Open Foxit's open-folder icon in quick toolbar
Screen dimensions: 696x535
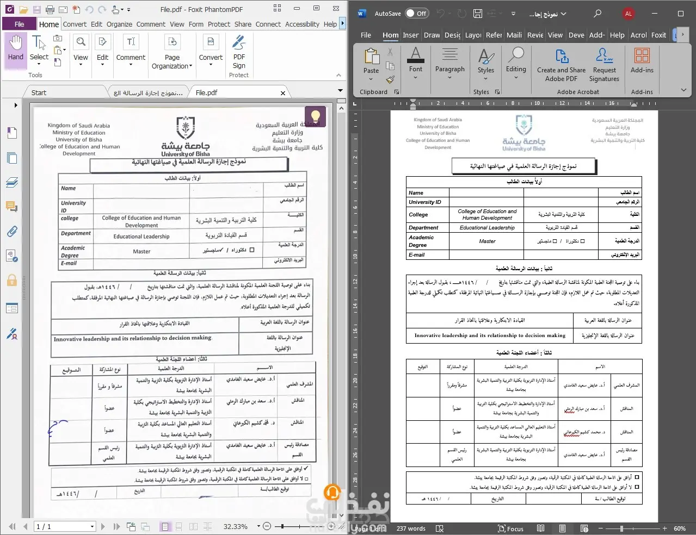click(23, 10)
